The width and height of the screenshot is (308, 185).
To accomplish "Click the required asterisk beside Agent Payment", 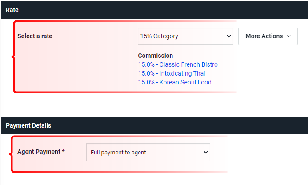I will click(63, 151).
